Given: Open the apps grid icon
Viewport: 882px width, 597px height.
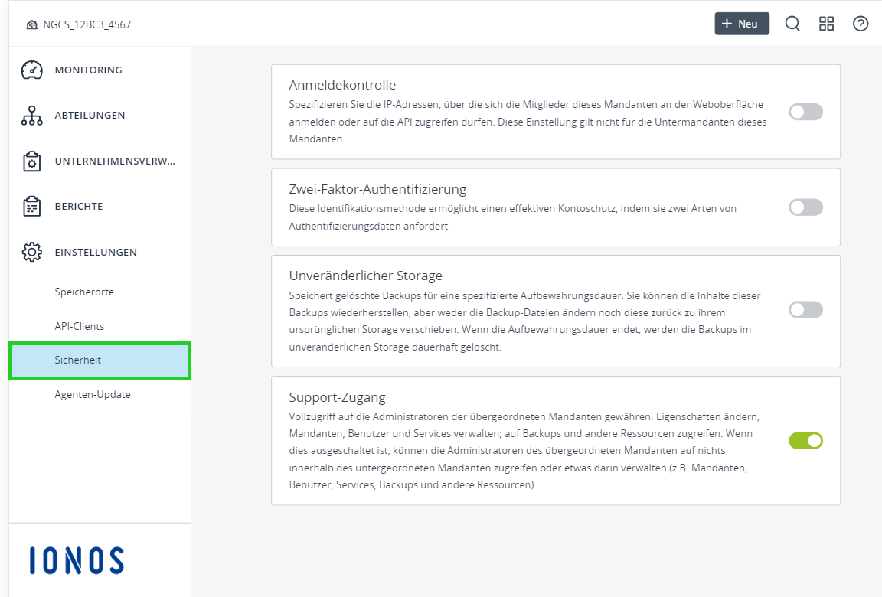Looking at the screenshot, I should point(826,24).
